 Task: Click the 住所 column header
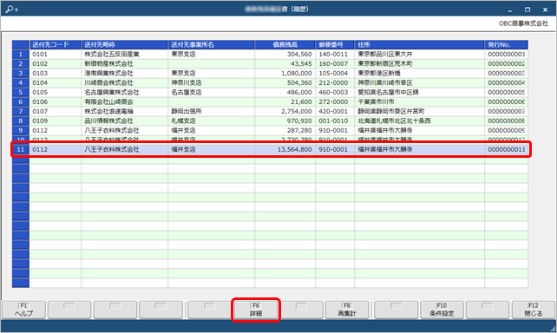[419, 45]
